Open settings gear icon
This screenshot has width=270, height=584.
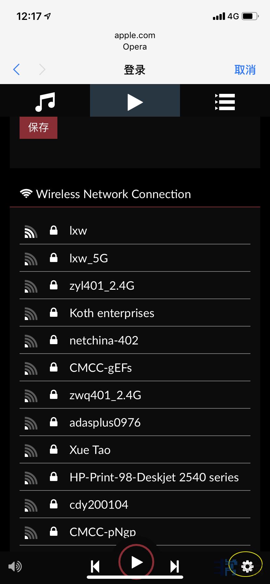point(247,566)
